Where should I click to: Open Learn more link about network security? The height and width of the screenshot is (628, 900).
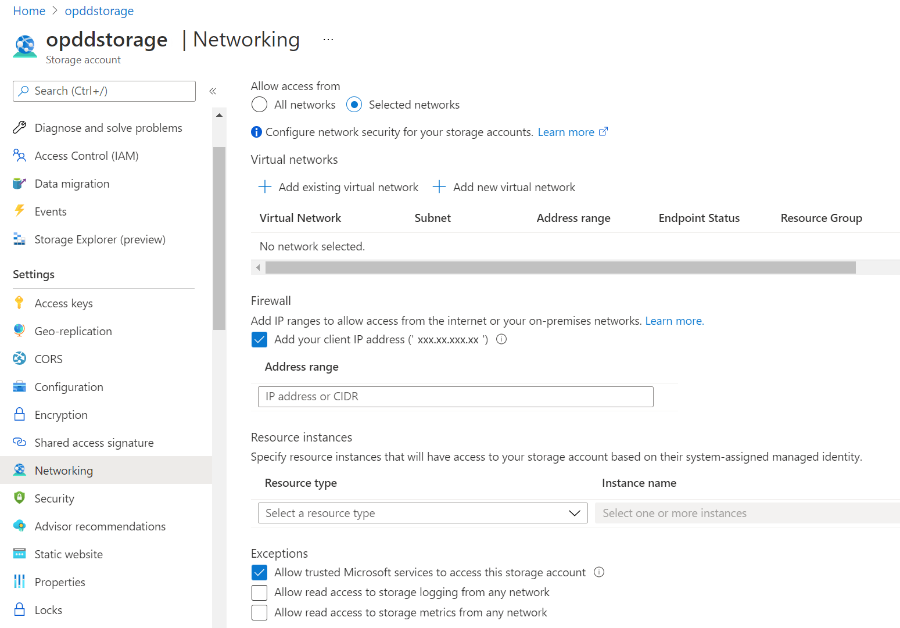(x=566, y=132)
